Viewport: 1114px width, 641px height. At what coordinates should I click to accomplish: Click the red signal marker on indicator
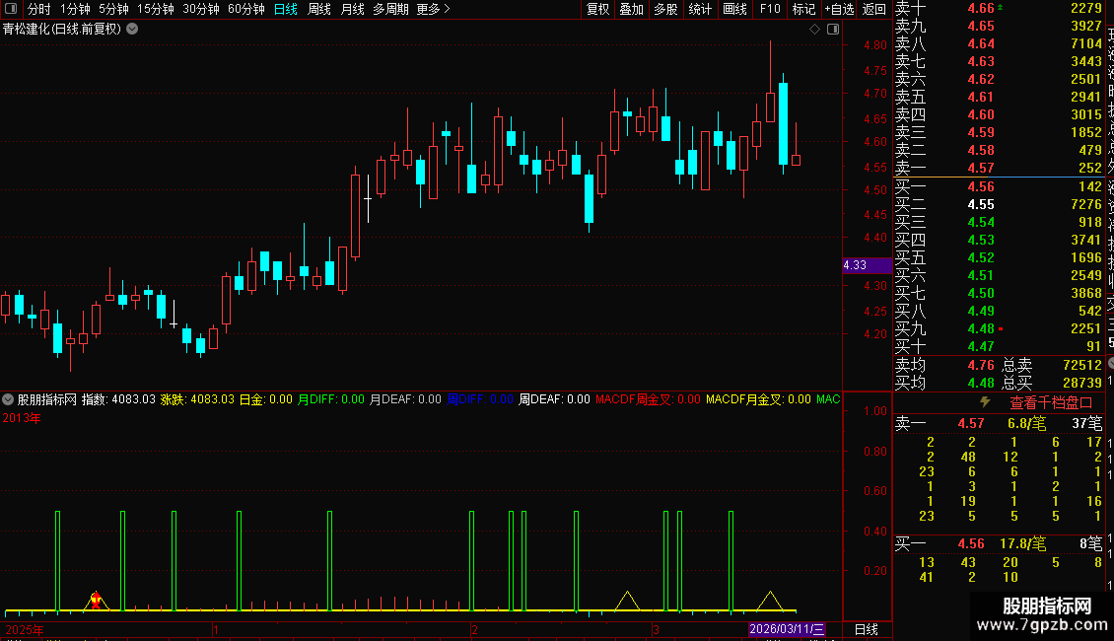coord(96,600)
